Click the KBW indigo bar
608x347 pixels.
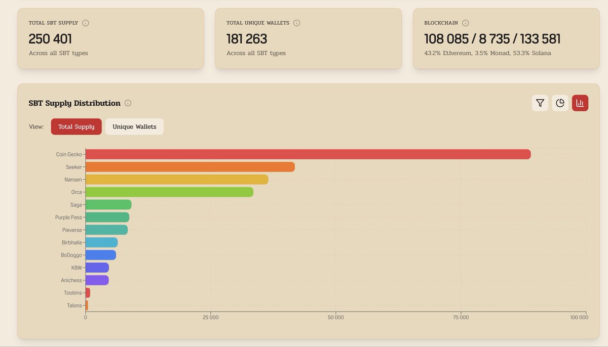[x=97, y=268]
